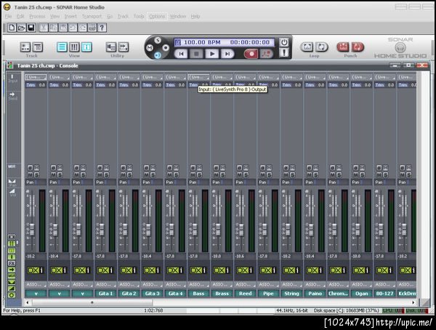Open the Live input dropdown on Bass strip
This screenshot has width=436, height=330.
pyautogui.click(x=199, y=77)
